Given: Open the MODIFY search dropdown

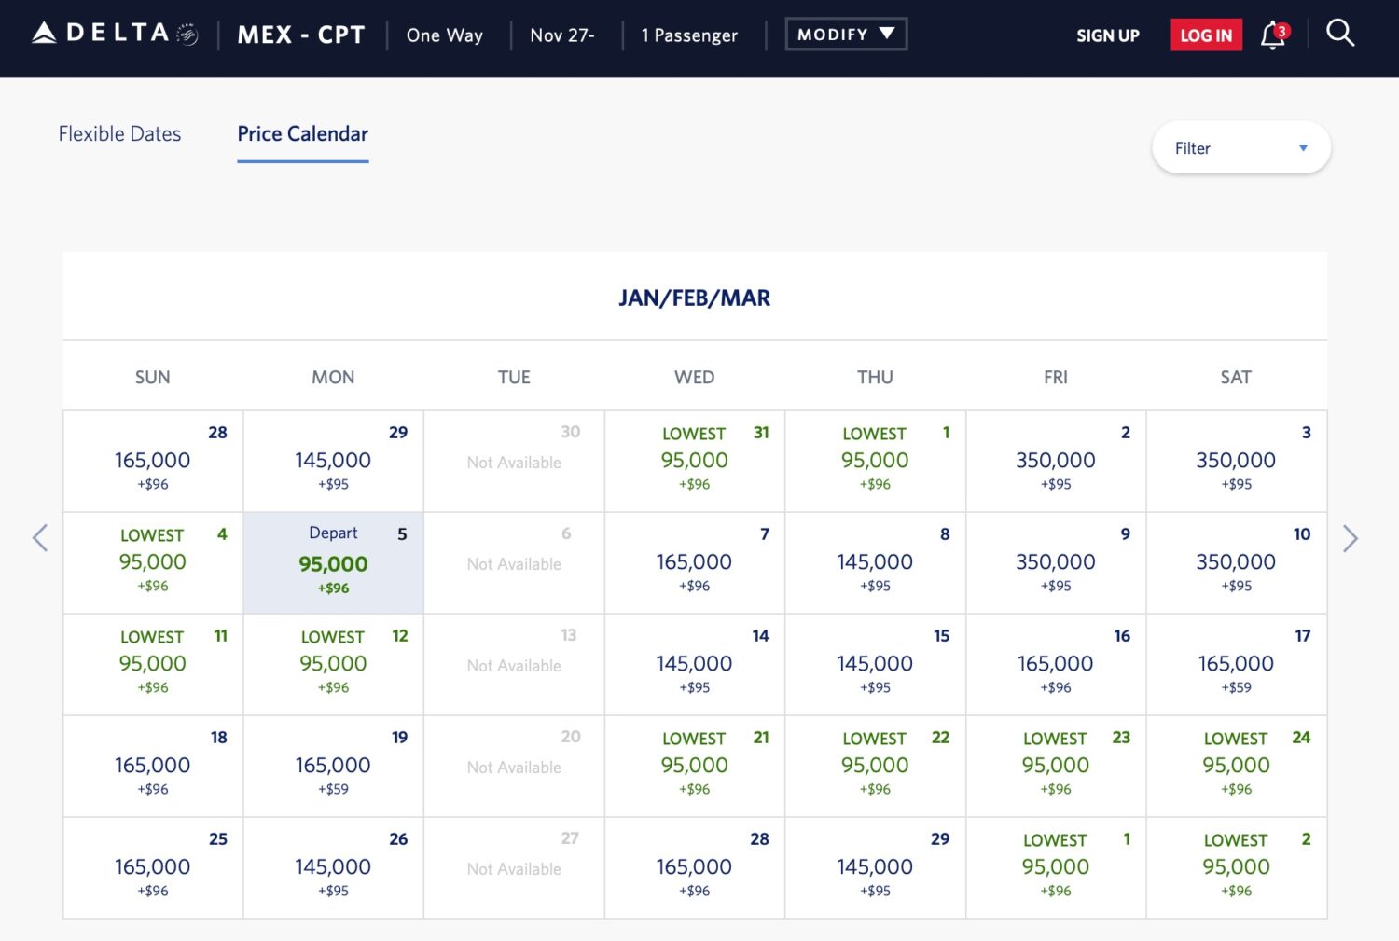Looking at the screenshot, I should coord(845,35).
